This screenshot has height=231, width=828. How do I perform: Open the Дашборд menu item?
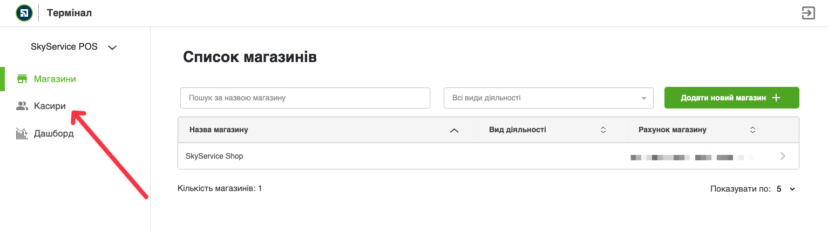pos(53,134)
